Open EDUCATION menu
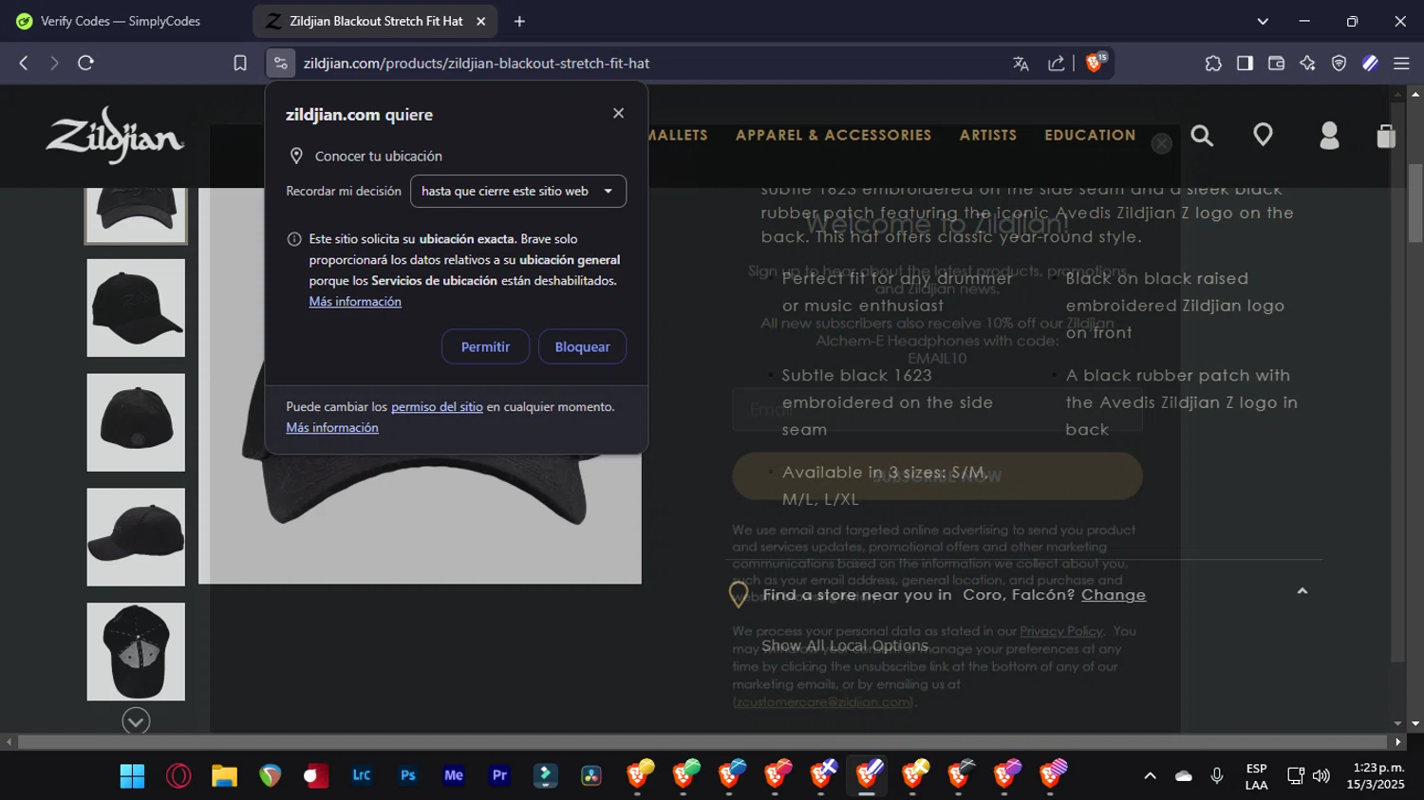The image size is (1424, 800). tap(1090, 135)
